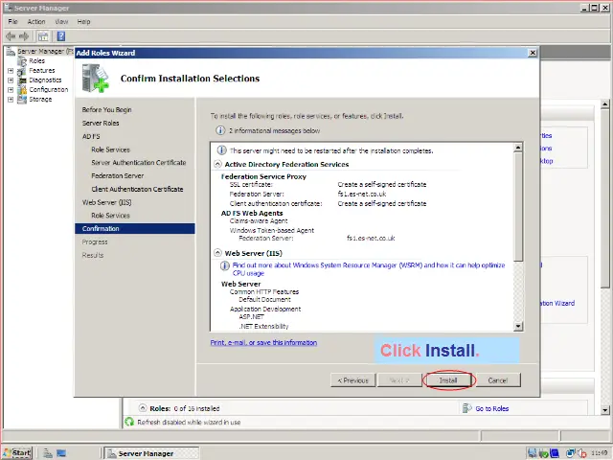613x460 pixels.
Task: Collapse the Roles summary section chevron
Action: 143,408
